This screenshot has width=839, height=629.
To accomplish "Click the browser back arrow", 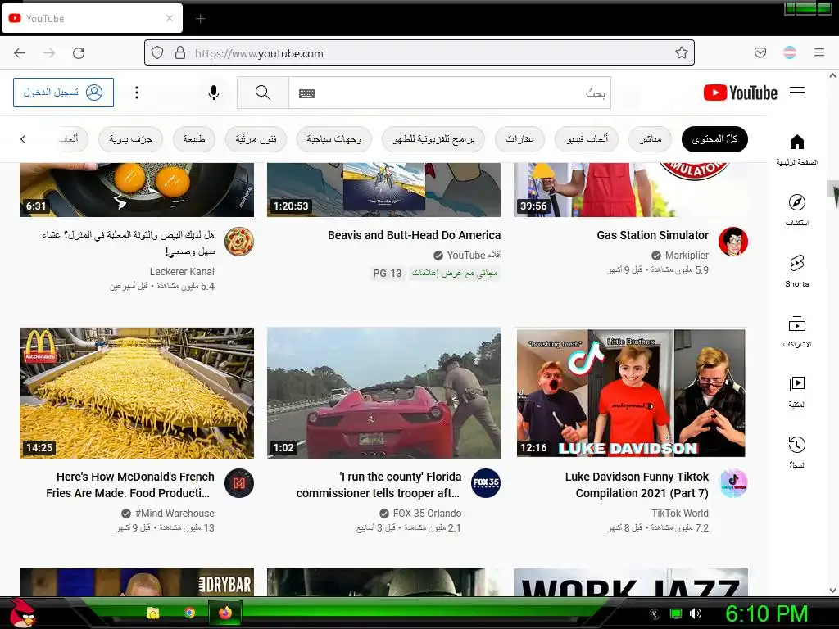I will 20,53.
